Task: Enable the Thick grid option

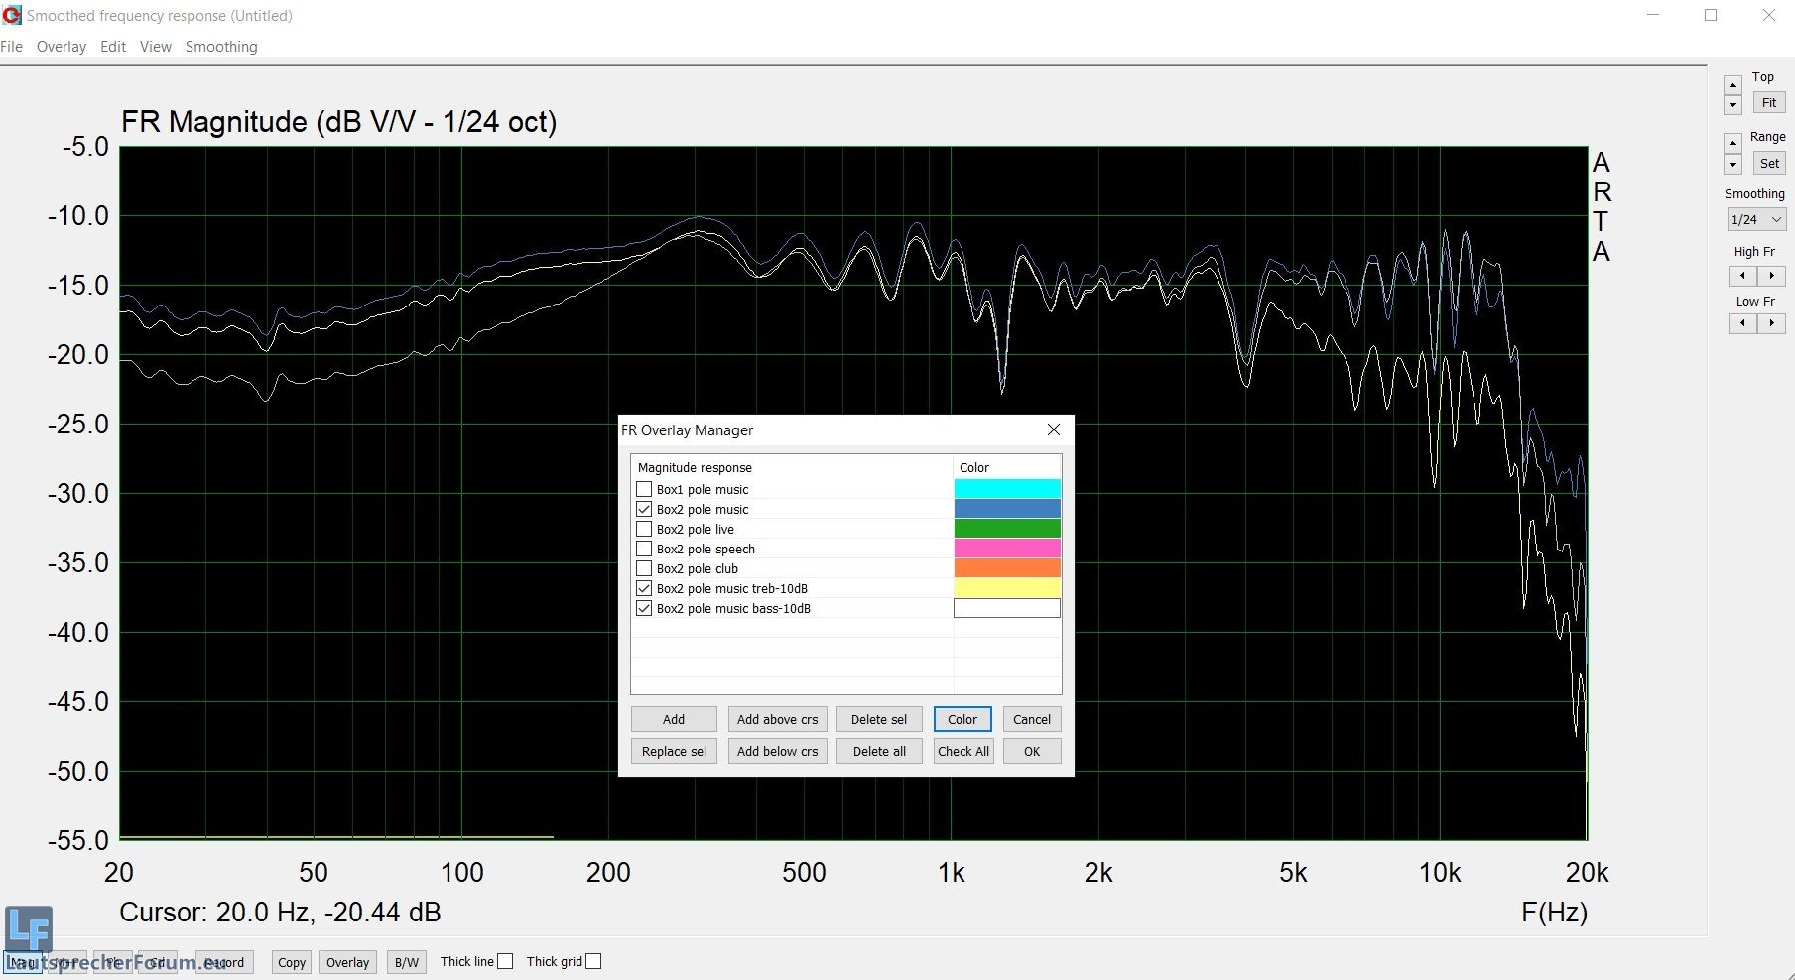Action: click(x=593, y=961)
